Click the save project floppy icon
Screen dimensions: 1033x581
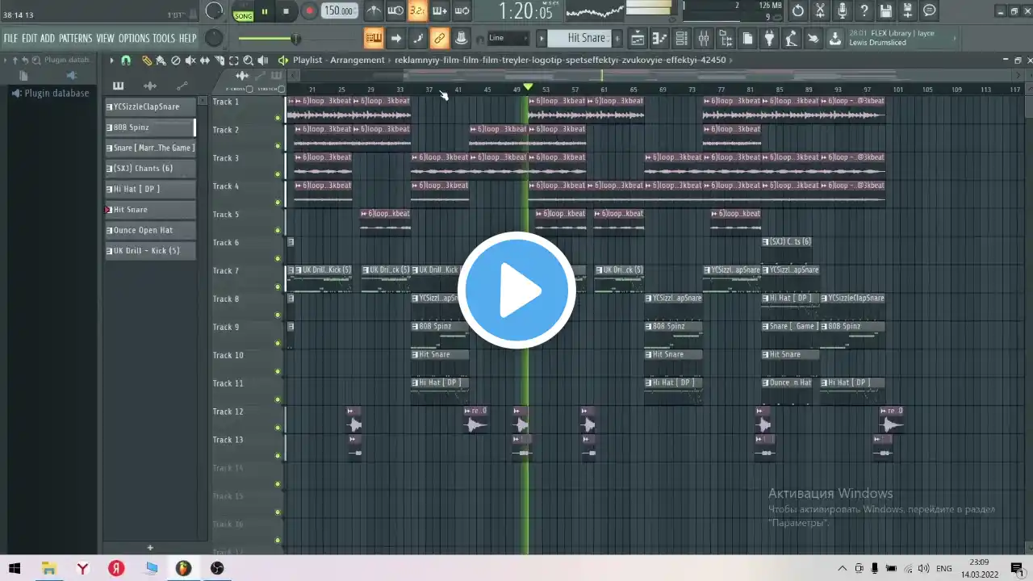tap(886, 11)
